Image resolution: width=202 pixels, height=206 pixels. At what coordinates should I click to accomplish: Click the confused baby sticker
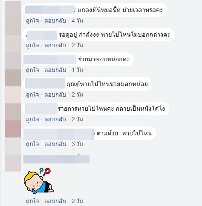(39, 180)
